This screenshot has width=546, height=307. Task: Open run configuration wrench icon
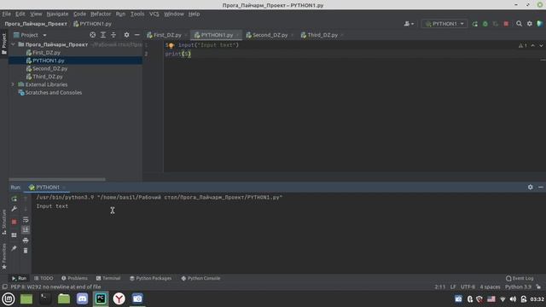[14, 209]
